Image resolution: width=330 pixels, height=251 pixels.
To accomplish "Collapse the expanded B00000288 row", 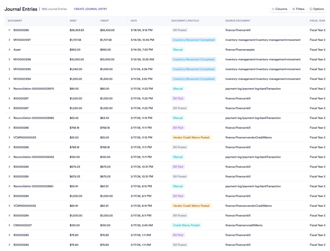I will pyautogui.click(x=9, y=30).
